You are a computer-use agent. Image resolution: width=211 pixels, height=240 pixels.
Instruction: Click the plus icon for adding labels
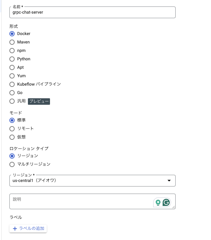click(15, 229)
